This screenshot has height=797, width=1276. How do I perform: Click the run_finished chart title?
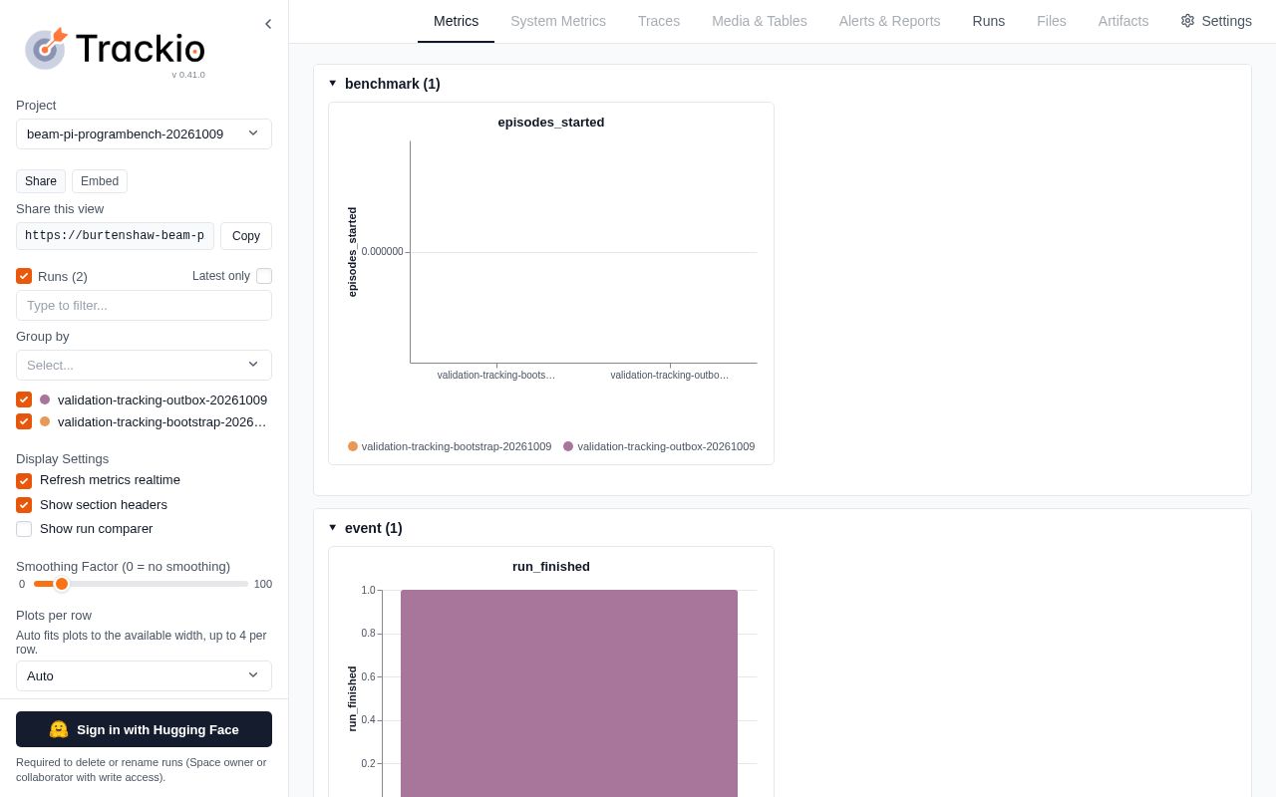551,567
